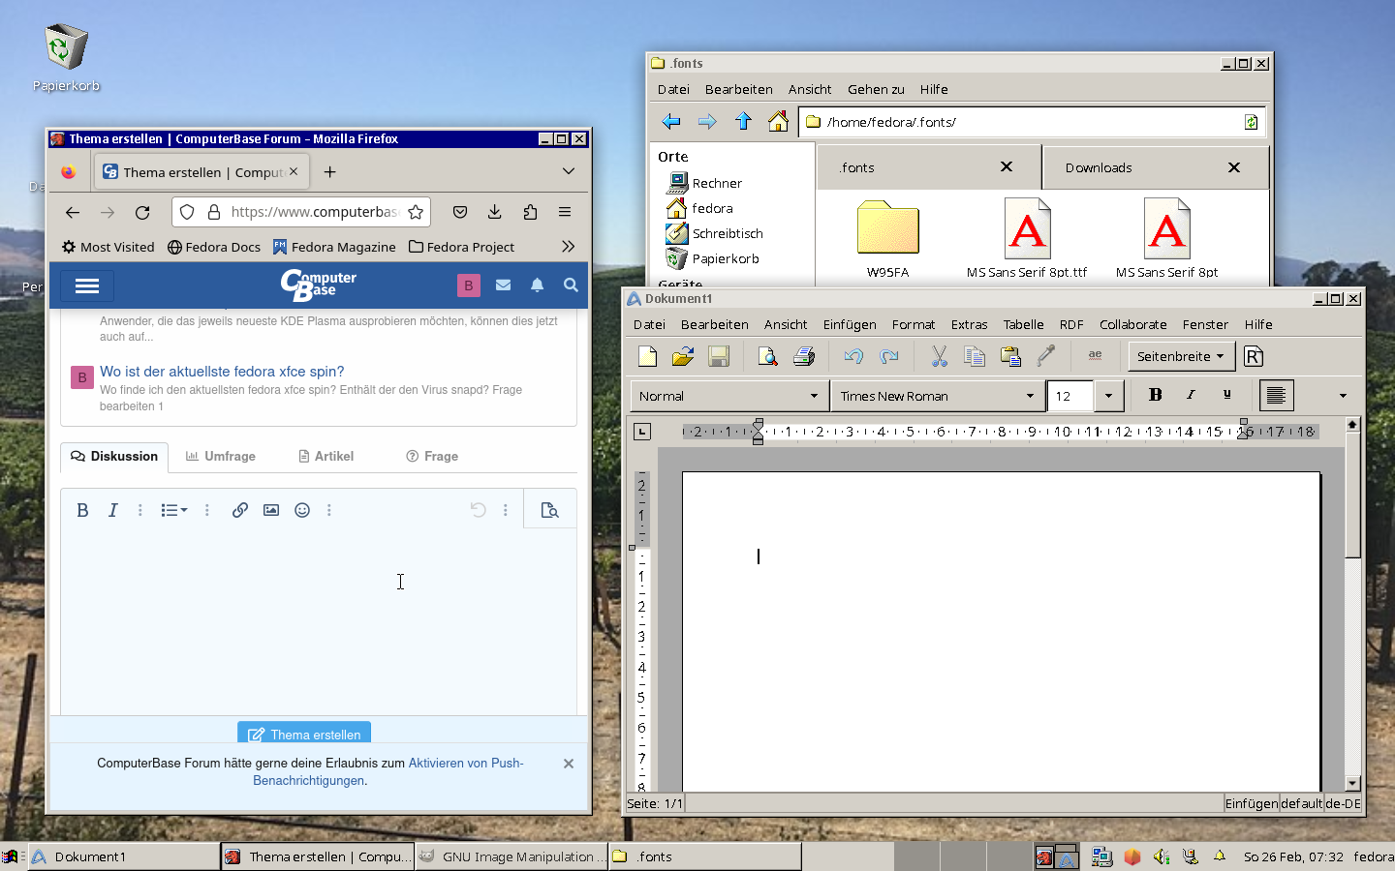Open Firefox downloads panel
This screenshot has height=871, width=1395.
pyautogui.click(x=495, y=212)
